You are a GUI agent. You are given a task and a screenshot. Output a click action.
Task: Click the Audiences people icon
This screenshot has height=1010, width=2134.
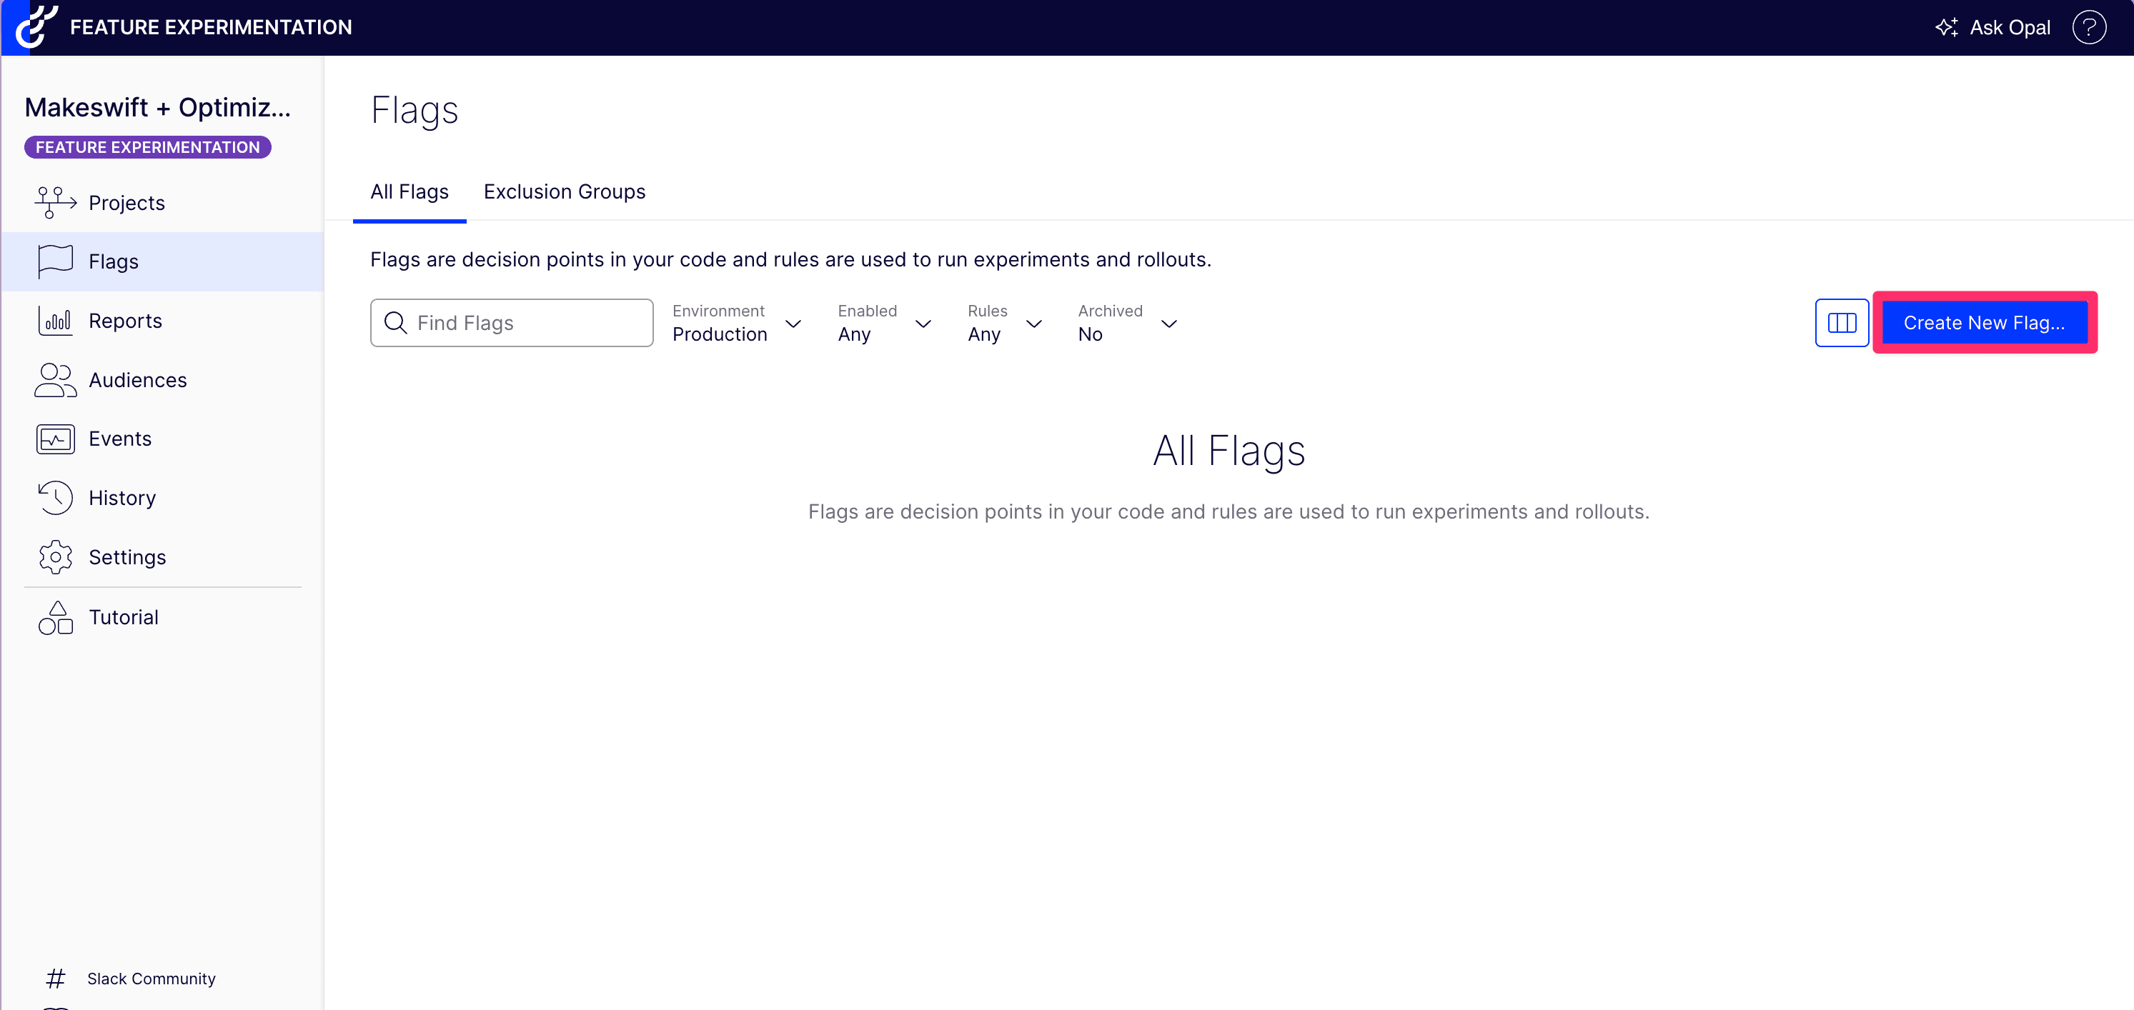[x=55, y=380]
